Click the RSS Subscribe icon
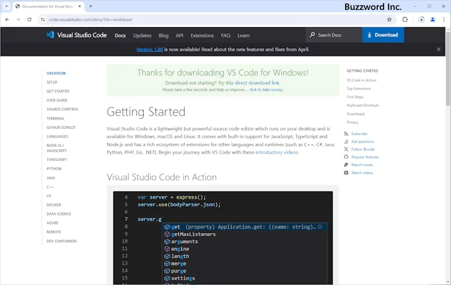Image resolution: width=451 pixels, height=285 pixels. [346, 134]
